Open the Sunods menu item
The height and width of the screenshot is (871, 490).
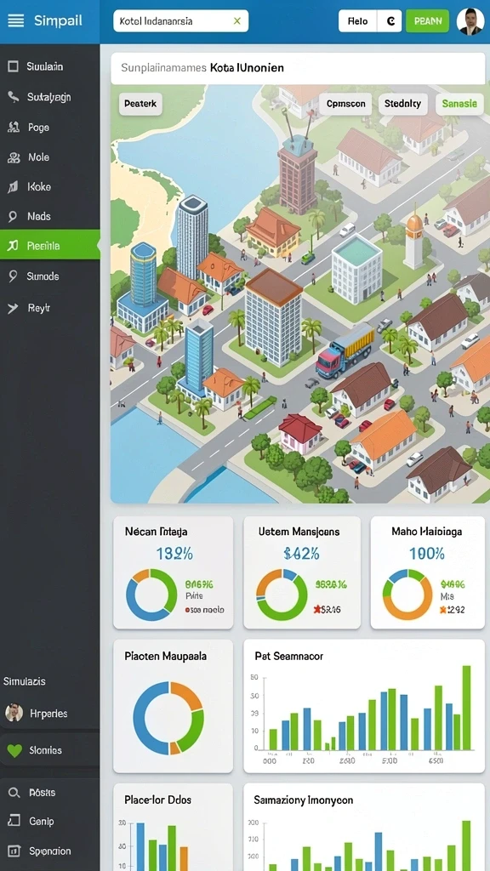50,276
